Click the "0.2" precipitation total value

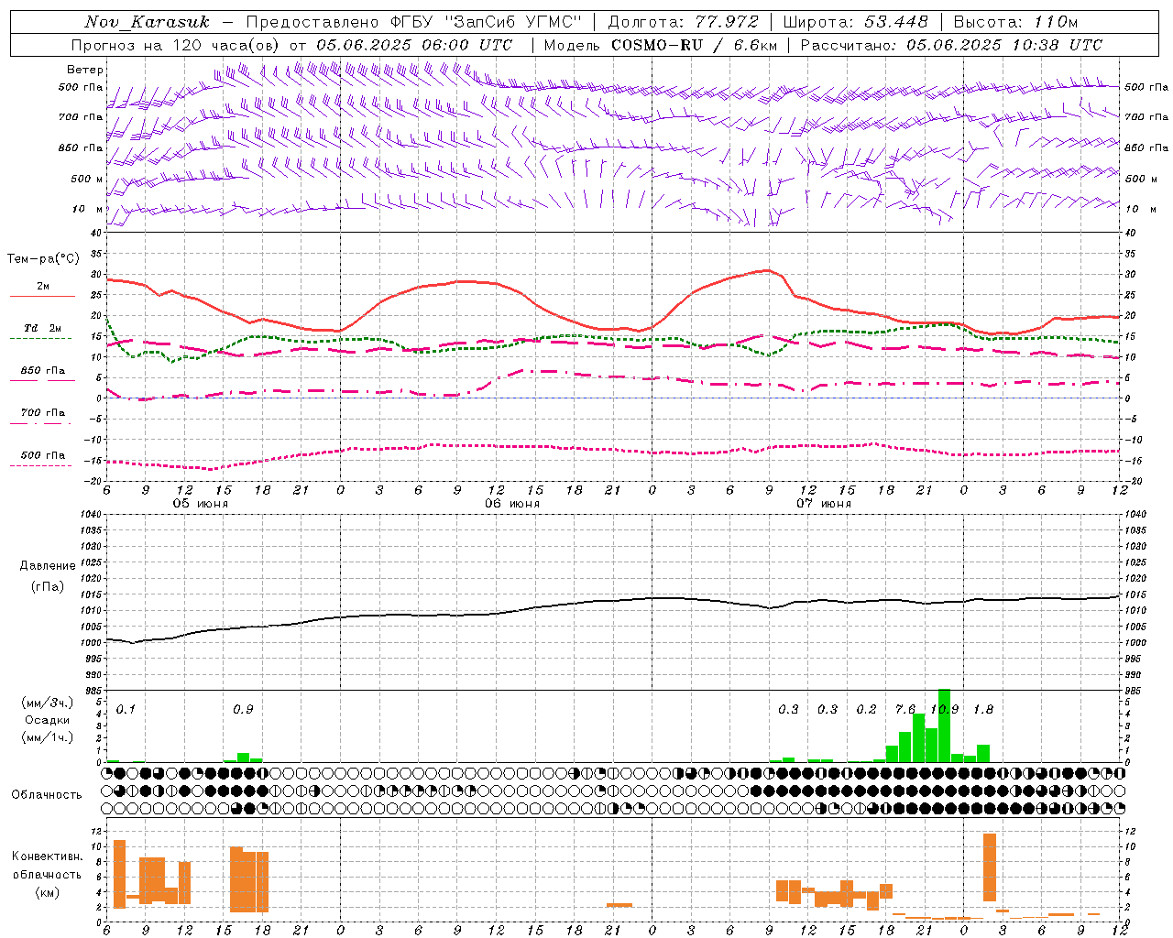[866, 710]
